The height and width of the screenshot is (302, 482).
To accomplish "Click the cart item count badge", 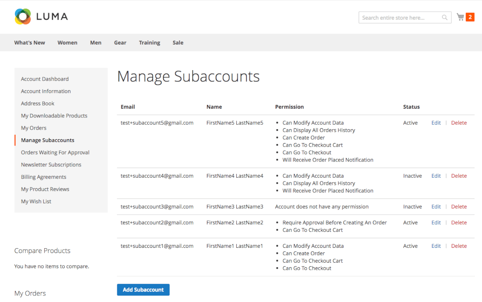I will [470, 17].
